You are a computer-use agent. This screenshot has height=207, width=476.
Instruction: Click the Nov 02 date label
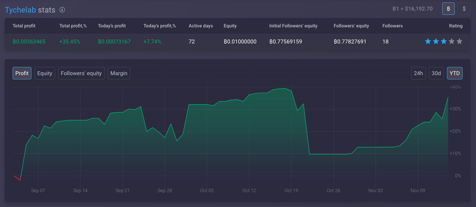375,190
